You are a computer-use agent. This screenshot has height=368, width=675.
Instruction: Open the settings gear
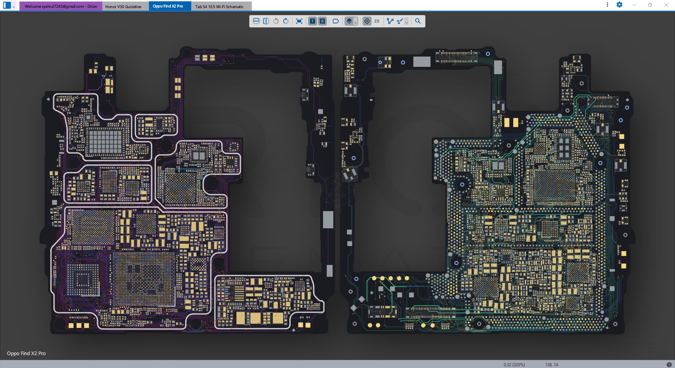[x=619, y=5]
